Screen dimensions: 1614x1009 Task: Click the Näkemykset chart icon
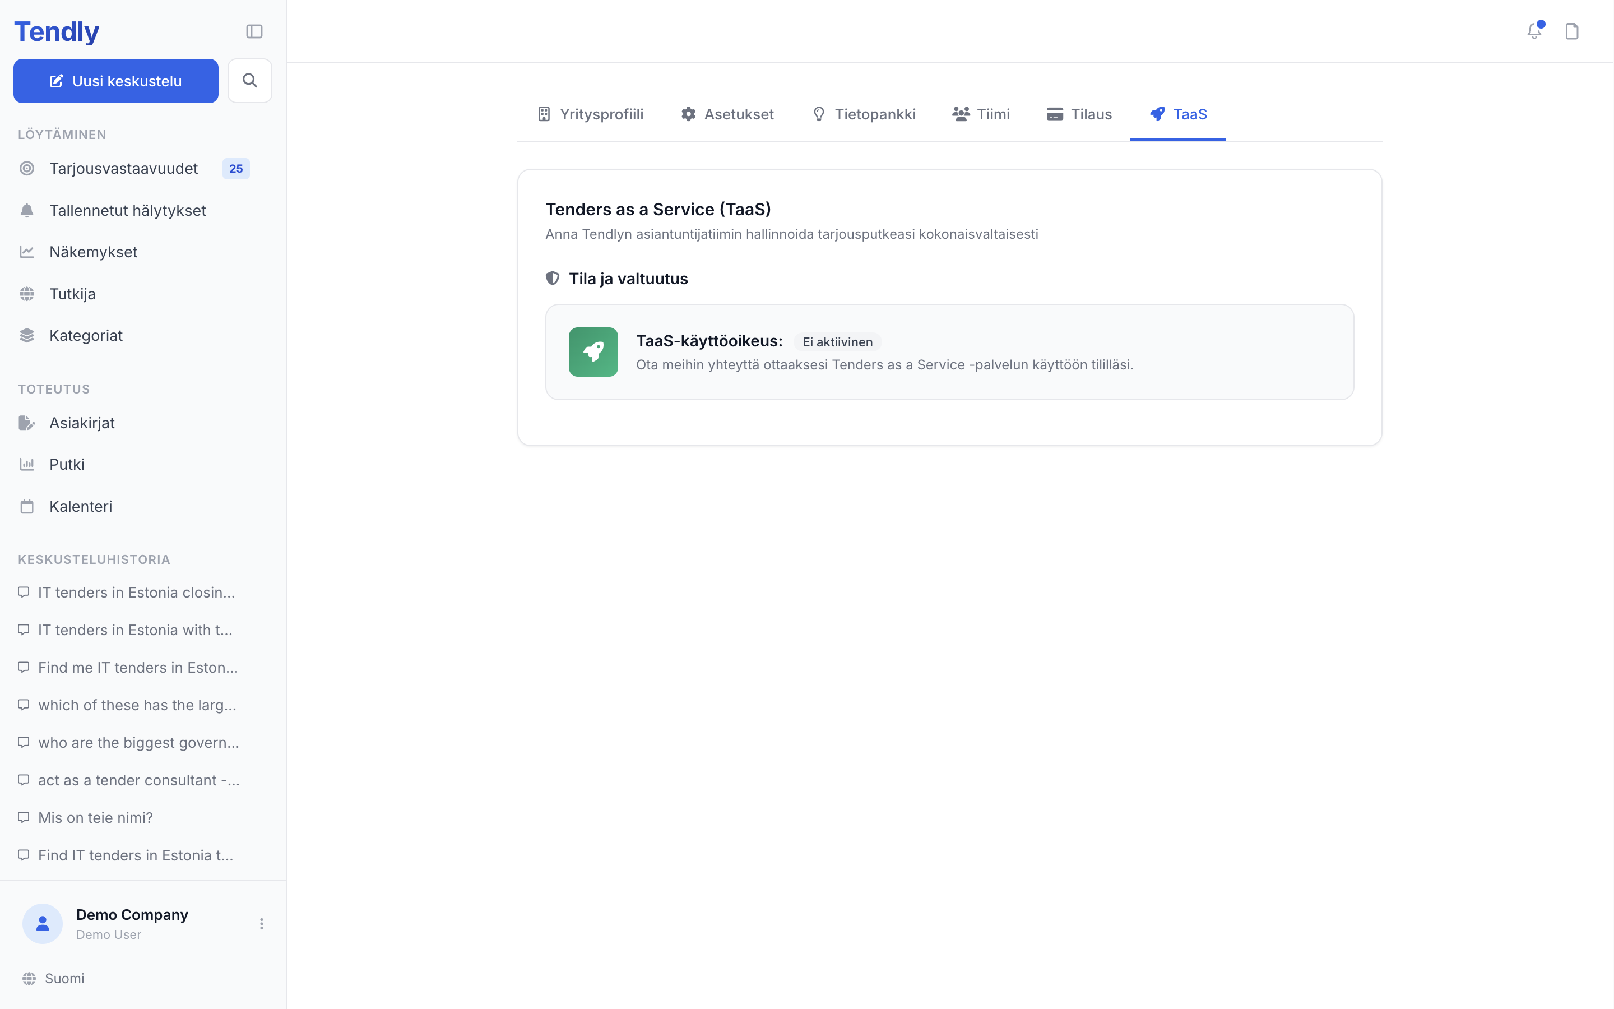(27, 252)
